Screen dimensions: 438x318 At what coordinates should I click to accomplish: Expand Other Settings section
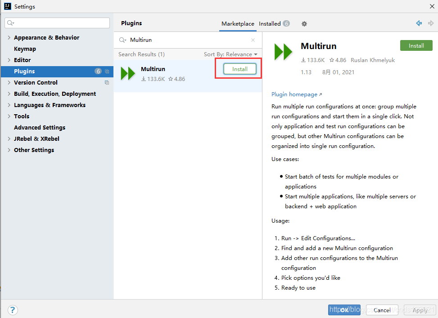[9, 150]
